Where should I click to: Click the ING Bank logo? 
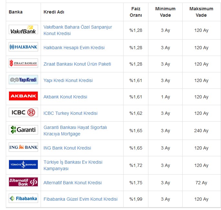(x=24, y=147)
